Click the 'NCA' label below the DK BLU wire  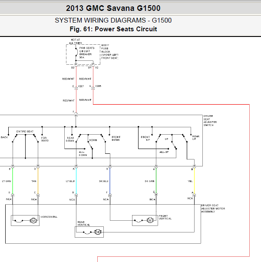pyautogui.click(x=106, y=199)
